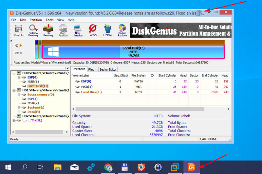Click the small ESP partition bar
Viewport: 262px width, 174px height.
pos(36,49)
